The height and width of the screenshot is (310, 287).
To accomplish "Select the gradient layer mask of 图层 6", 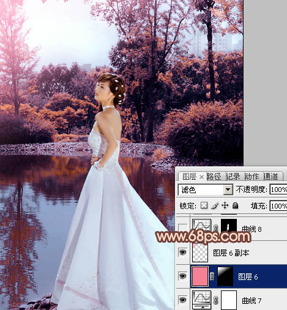I will [225, 276].
